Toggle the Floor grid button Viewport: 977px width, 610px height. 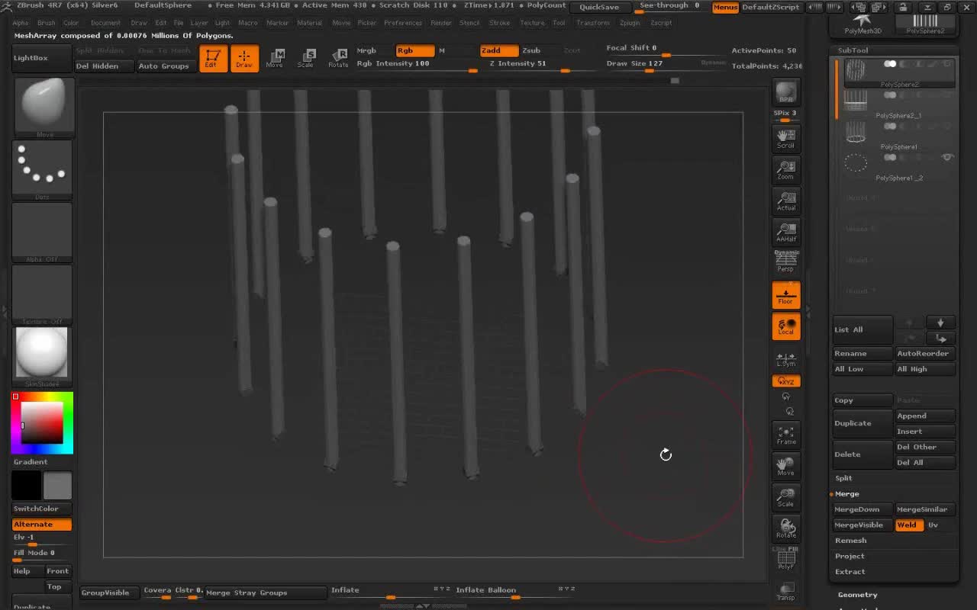pos(786,294)
